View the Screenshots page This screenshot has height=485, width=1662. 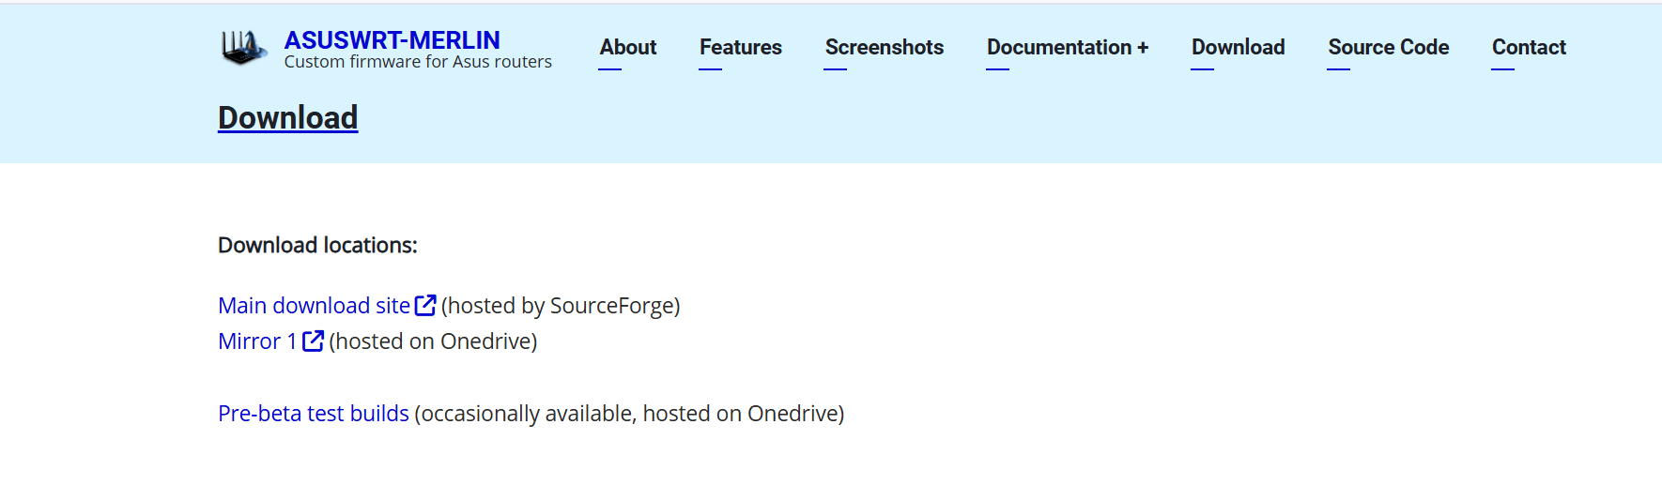[x=884, y=47]
